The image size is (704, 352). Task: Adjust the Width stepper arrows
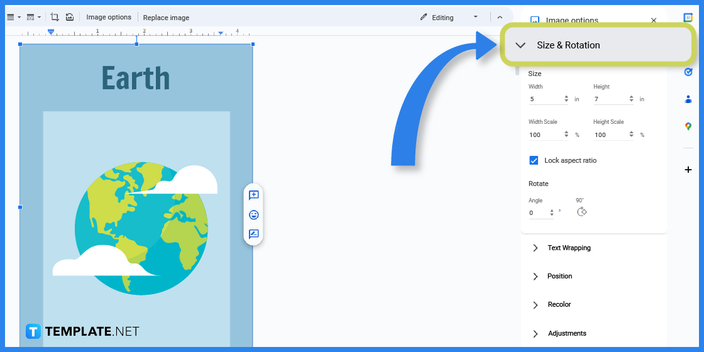pos(566,99)
